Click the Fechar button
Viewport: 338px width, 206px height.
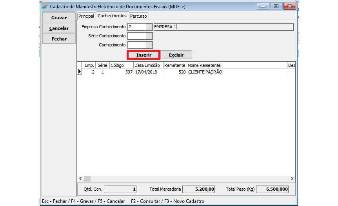tap(59, 39)
